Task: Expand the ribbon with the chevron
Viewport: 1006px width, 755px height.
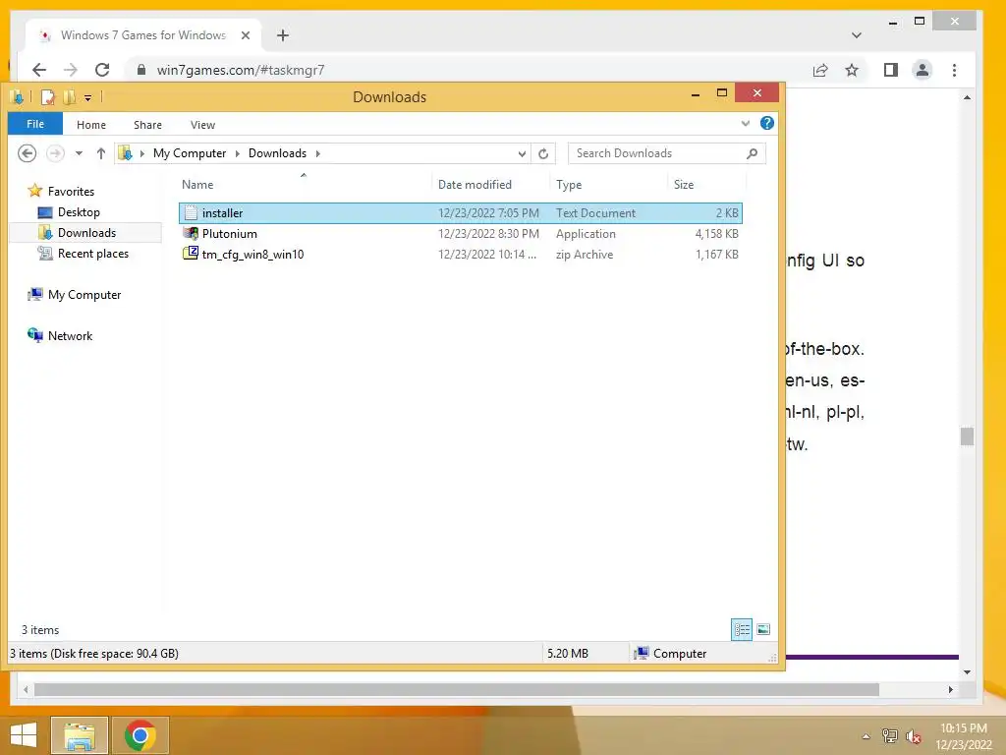Action: tap(745, 123)
